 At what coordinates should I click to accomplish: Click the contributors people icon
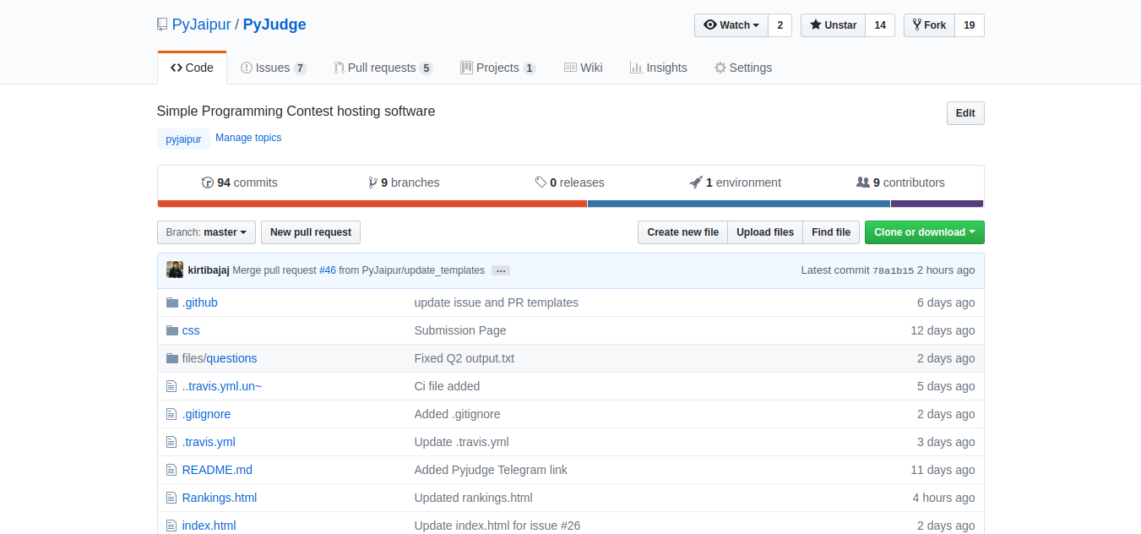863,183
